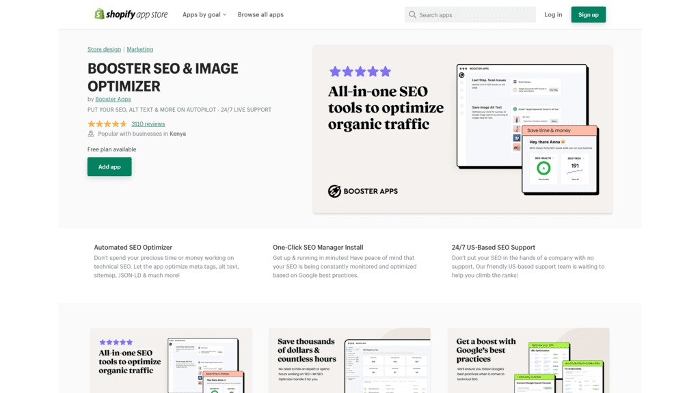The width and height of the screenshot is (700, 393).
Task: Open the Save thousands of dollars thumbnail
Action: [x=349, y=360]
